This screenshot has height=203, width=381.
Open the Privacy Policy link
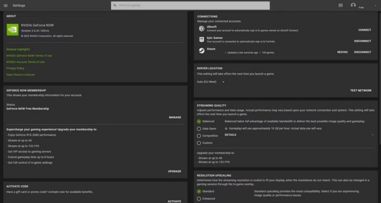click(15, 68)
